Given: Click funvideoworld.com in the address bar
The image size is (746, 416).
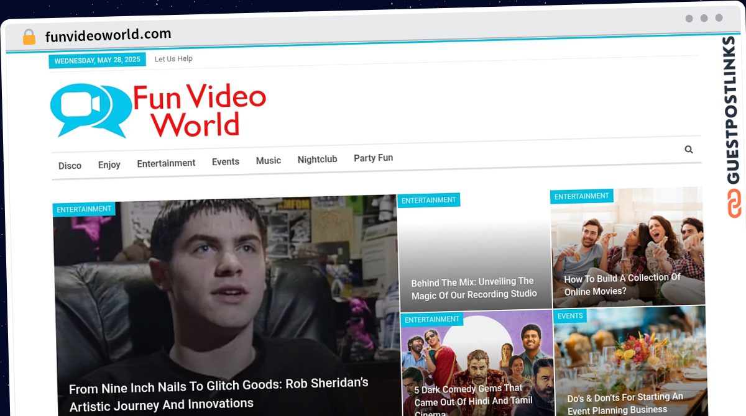Looking at the screenshot, I should click(x=108, y=35).
